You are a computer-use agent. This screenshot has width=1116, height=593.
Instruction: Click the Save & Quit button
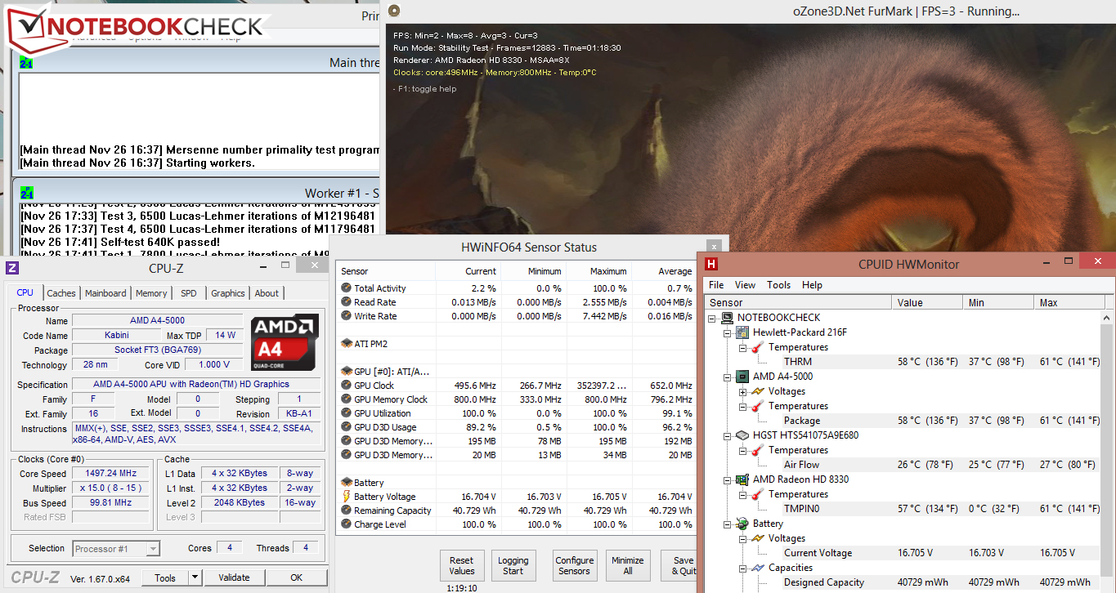pyautogui.click(x=680, y=566)
